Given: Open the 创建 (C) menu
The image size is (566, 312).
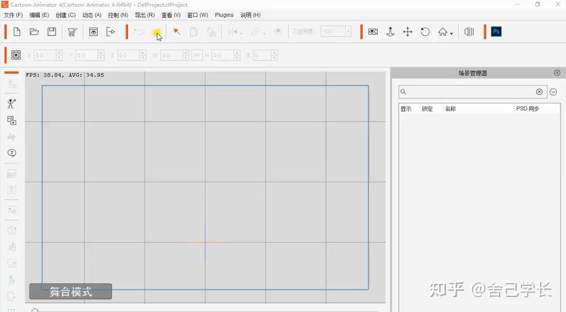Looking at the screenshot, I should (66, 15).
